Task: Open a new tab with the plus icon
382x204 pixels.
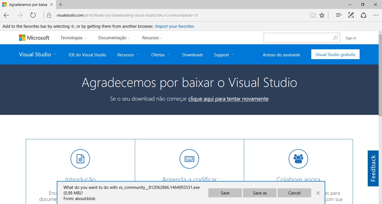Action: pyautogui.click(x=61, y=4)
